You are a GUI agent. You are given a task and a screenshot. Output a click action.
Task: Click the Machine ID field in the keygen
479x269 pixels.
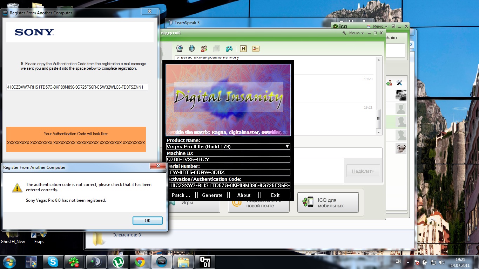(x=228, y=159)
